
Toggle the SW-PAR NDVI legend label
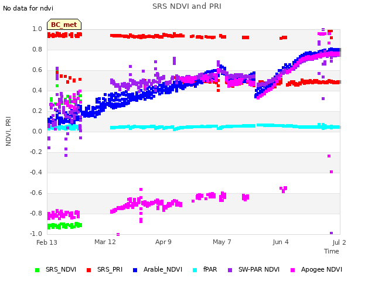click(259, 269)
